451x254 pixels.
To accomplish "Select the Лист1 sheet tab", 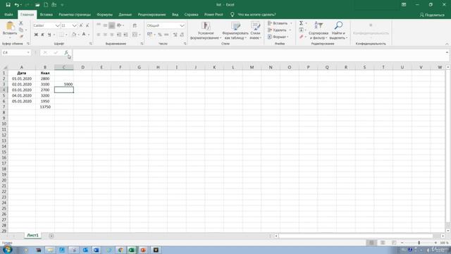I will coord(32,235).
